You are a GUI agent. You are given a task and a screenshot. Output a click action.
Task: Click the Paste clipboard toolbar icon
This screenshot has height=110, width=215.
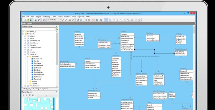tap(89, 20)
